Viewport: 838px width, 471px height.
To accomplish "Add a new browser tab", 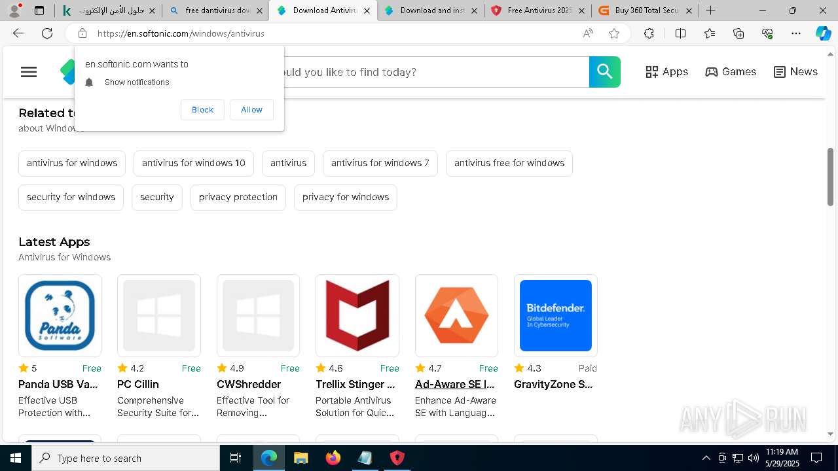I will (x=710, y=10).
